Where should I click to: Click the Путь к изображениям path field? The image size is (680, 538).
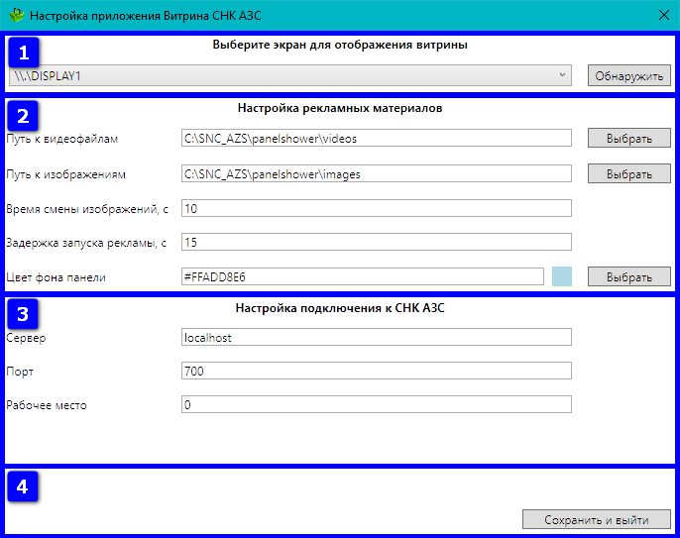click(377, 173)
